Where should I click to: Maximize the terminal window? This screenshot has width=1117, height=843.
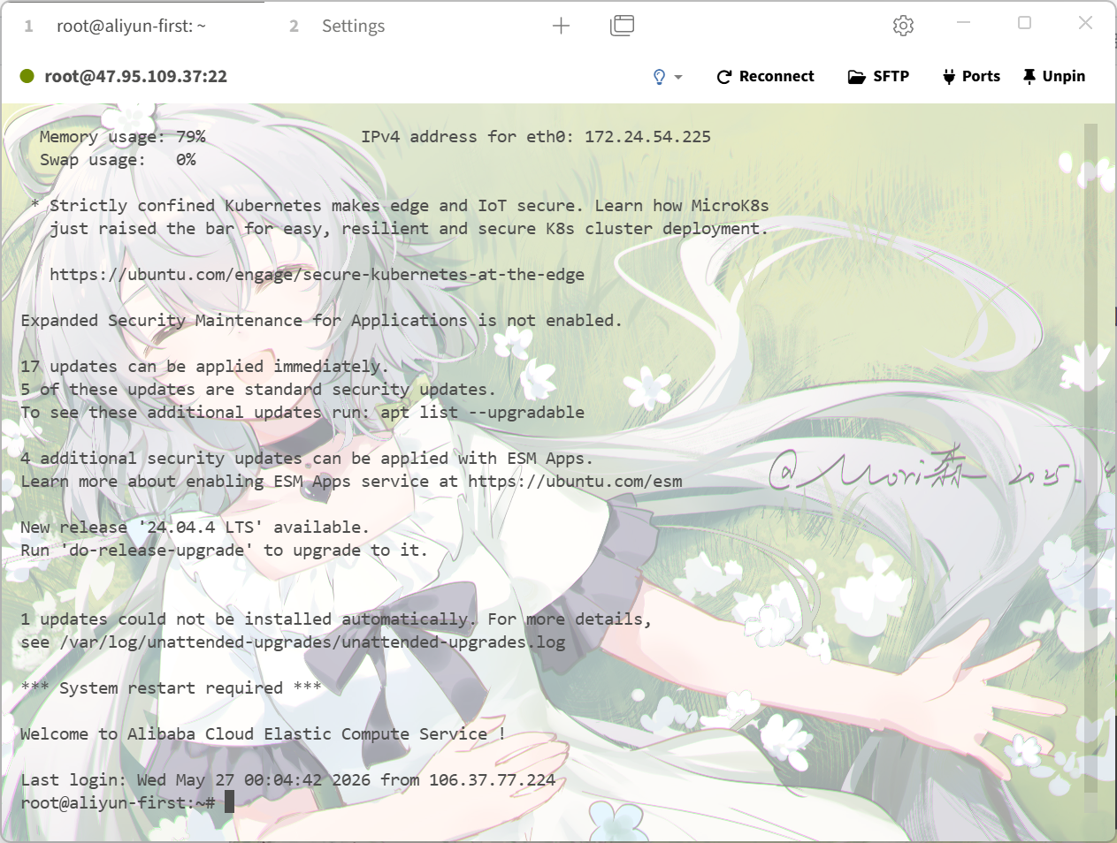pos(1024,23)
